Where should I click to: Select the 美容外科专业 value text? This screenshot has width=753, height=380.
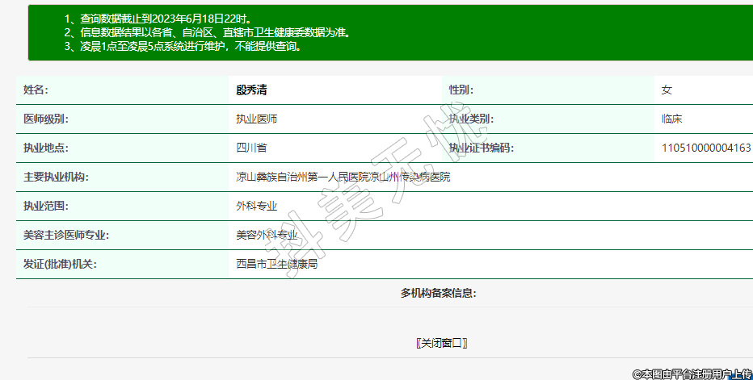pos(267,235)
